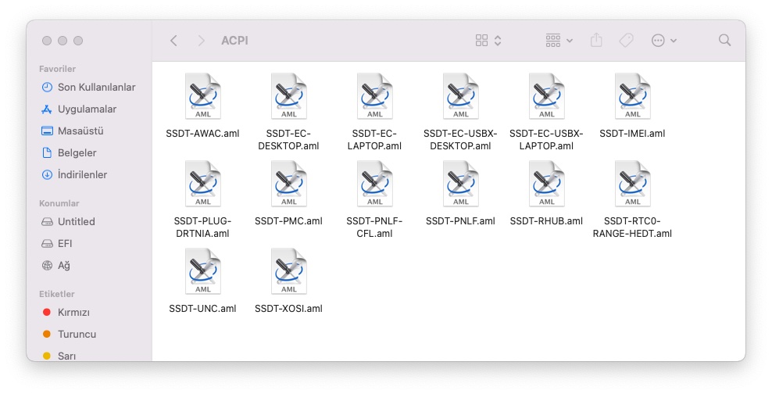This screenshot has width=772, height=394.
Task: Select the SSDT-EC-USBX-LAPTOP.aml file icon
Action: [x=546, y=96]
